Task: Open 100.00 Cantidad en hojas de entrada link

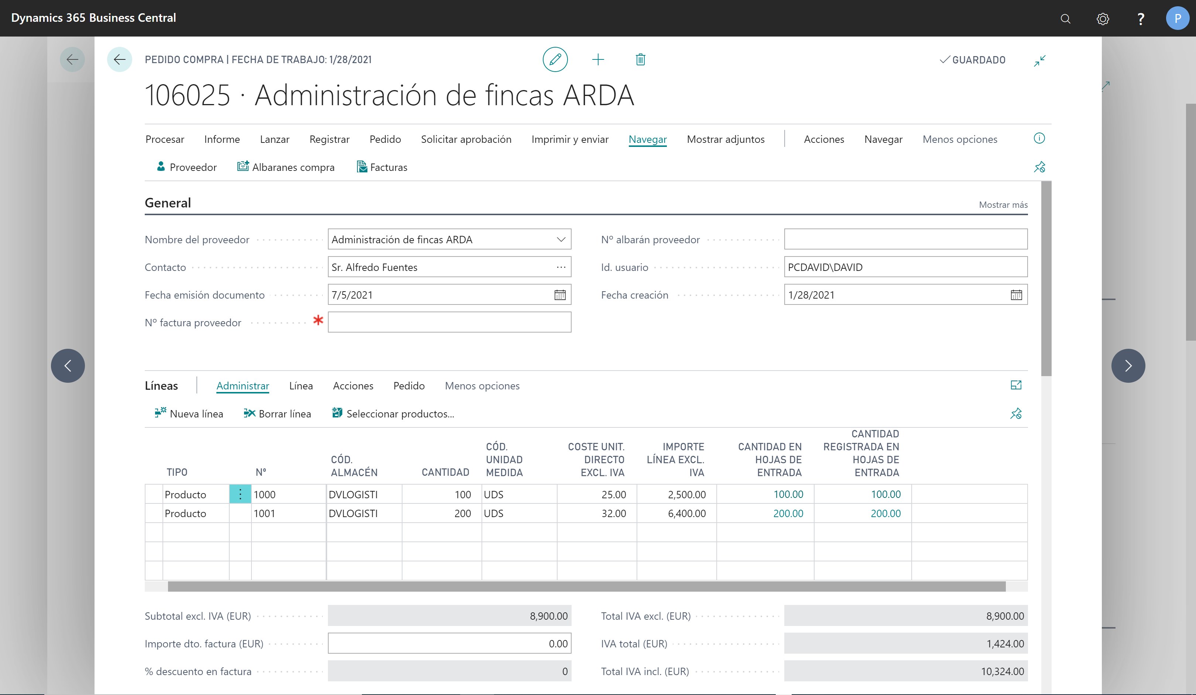Action: click(788, 494)
